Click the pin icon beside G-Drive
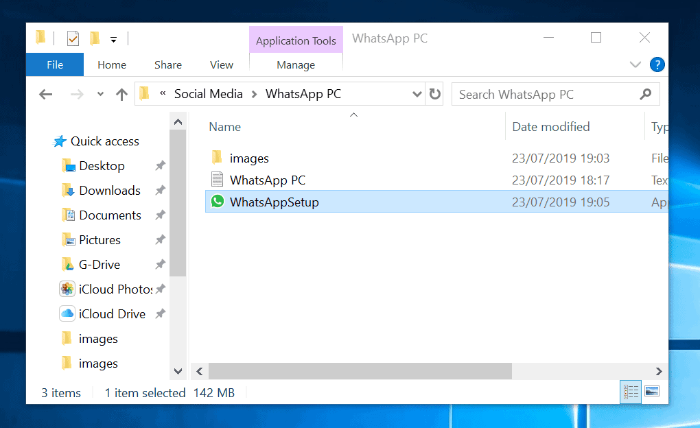 pos(161,264)
